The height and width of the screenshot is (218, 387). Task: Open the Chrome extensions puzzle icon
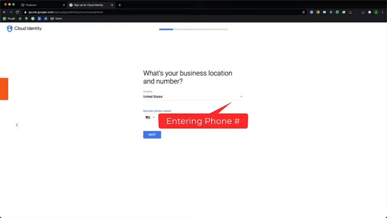pyautogui.click(x=369, y=12)
